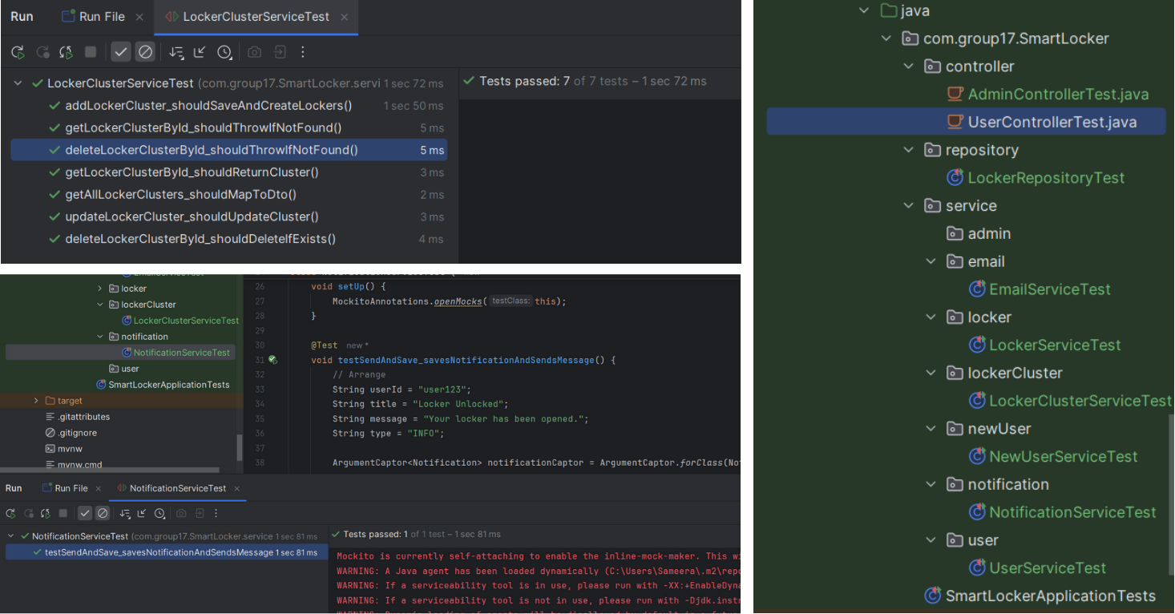Close the LockerClusterServiceTest run tab
Image resolution: width=1175 pixels, height=614 pixels.
[x=344, y=17]
